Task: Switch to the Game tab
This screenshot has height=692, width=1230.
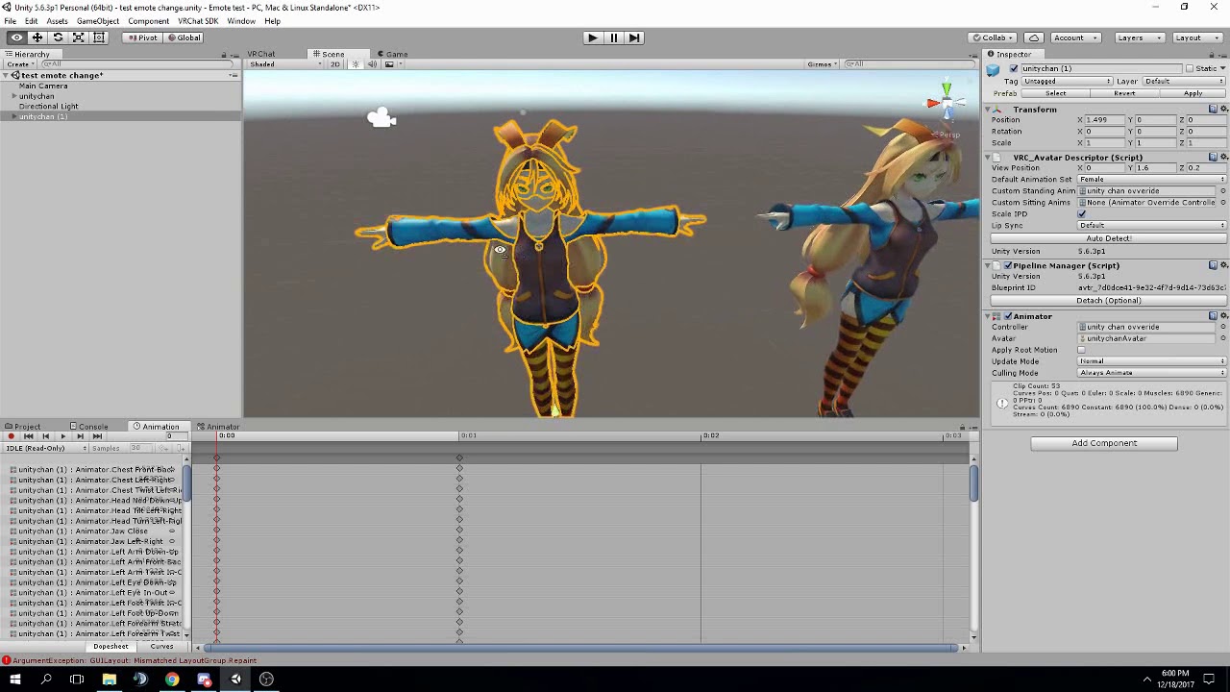Action: (x=392, y=54)
